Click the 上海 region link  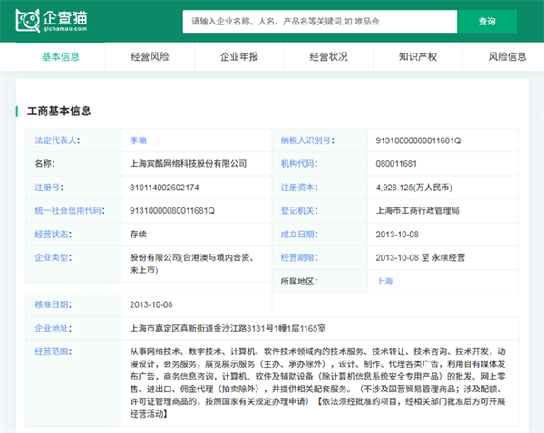point(384,281)
